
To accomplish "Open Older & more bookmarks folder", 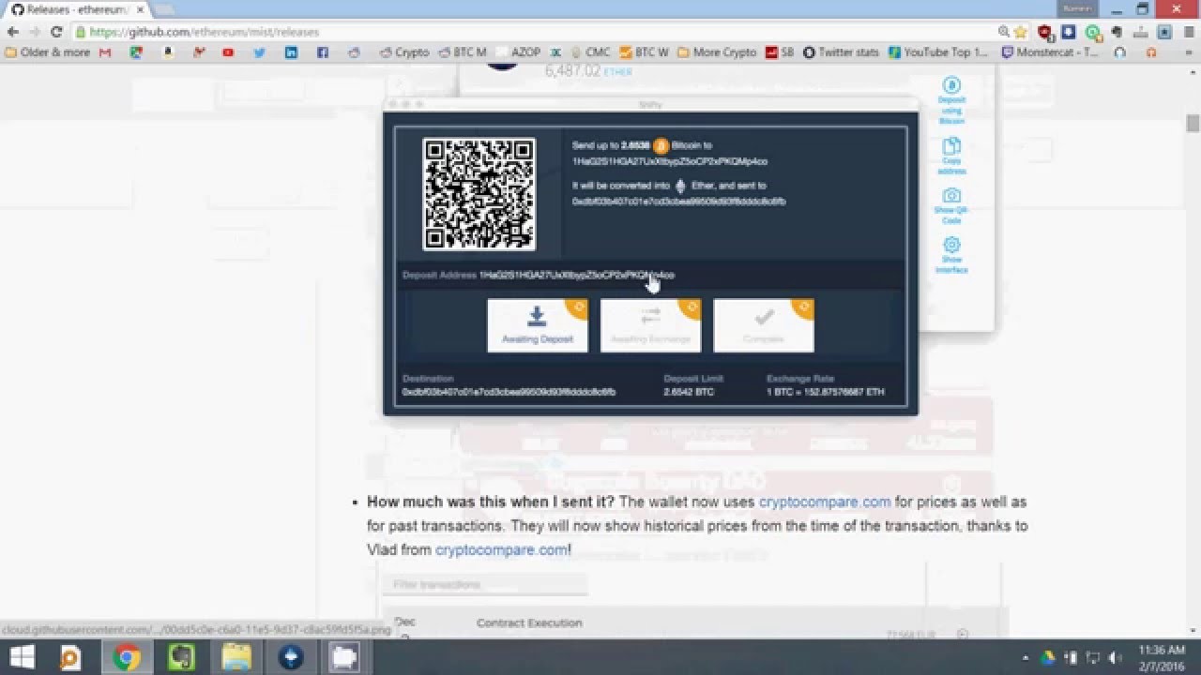I will point(47,52).
